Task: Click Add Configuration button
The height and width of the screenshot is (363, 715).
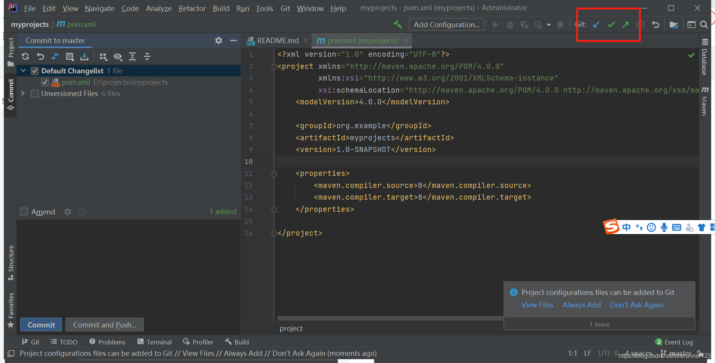Action: coord(446,25)
